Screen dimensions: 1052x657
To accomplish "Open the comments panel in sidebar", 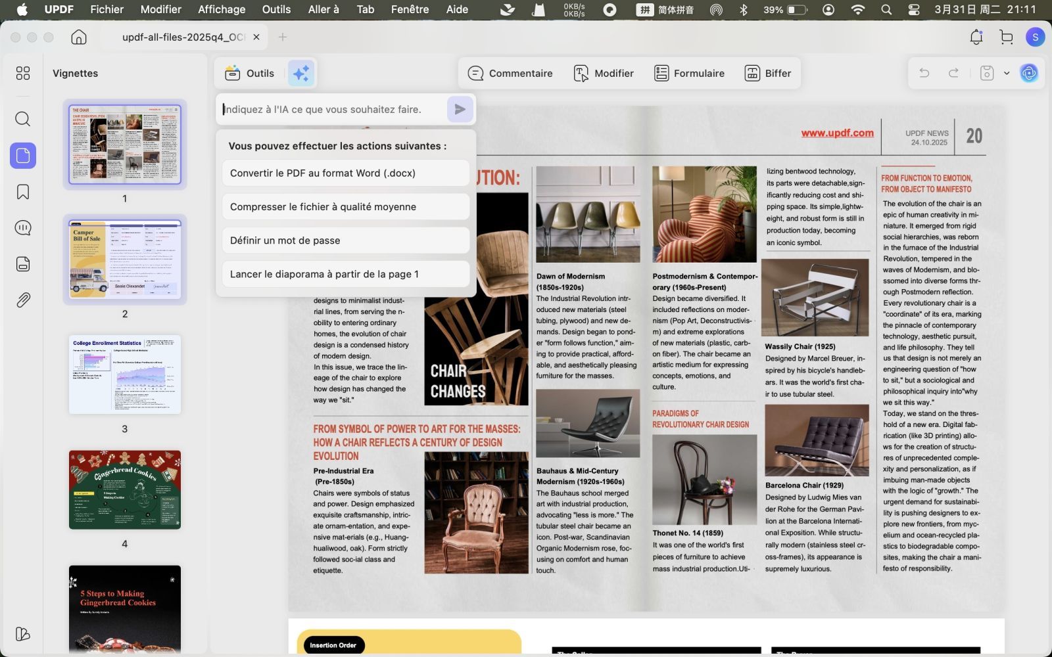I will tap(23, 228).
